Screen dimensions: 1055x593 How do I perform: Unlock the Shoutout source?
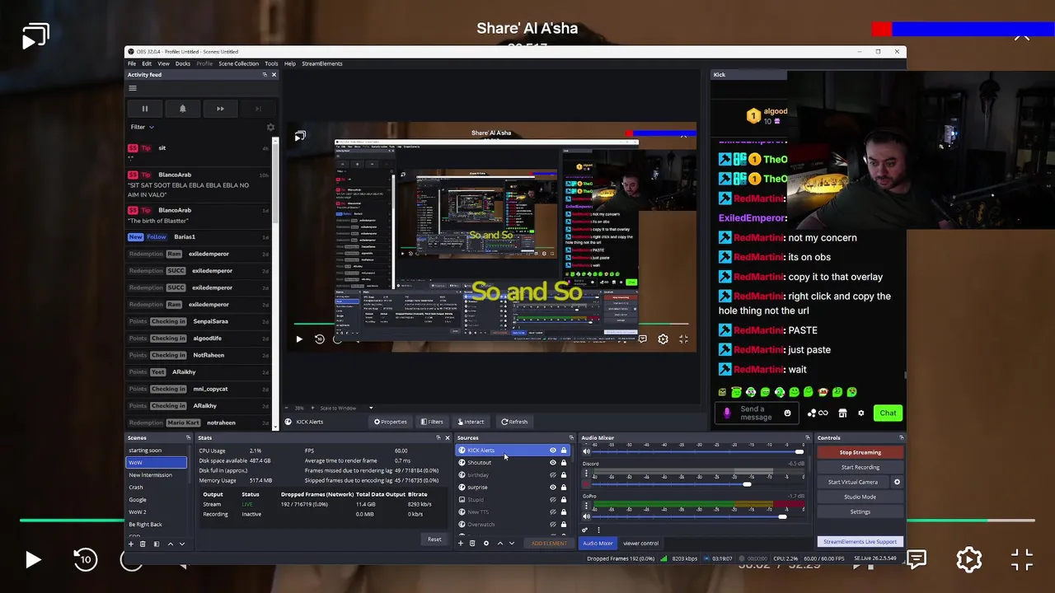pos(564,463)
